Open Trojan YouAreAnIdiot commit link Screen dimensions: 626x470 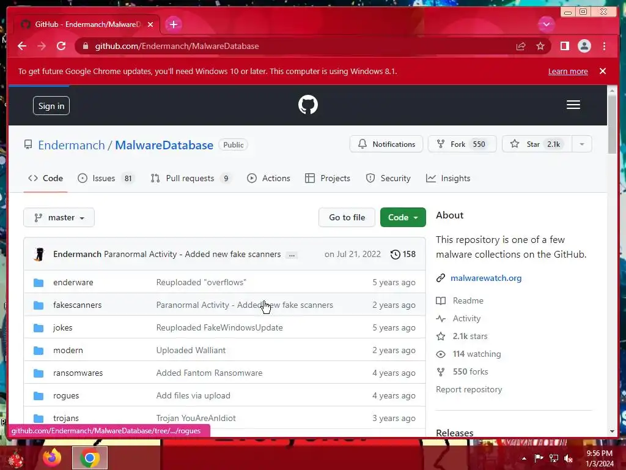pyautogui.click(x=196, y=418)
